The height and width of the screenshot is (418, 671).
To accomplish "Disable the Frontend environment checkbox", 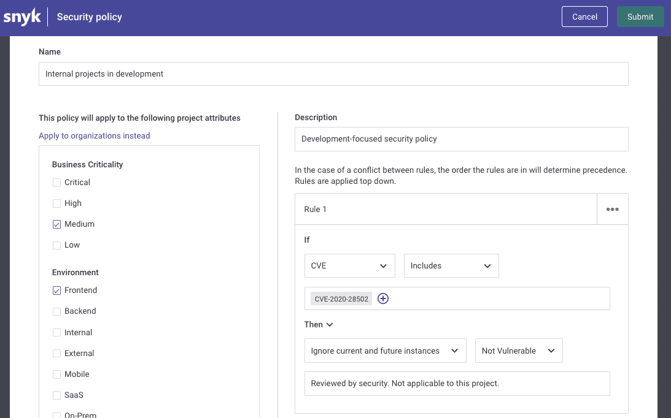I will tap(56, 290).
